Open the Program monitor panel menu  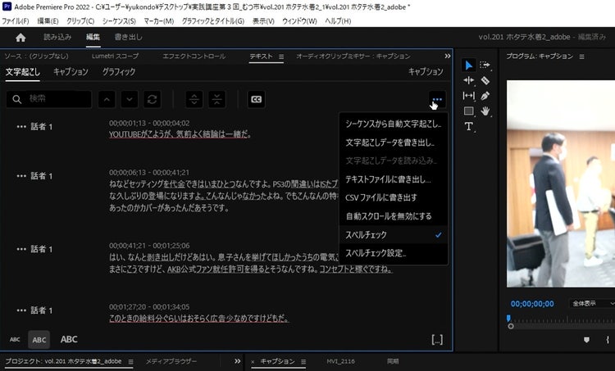pyautogui.click(x=581, y=57)
